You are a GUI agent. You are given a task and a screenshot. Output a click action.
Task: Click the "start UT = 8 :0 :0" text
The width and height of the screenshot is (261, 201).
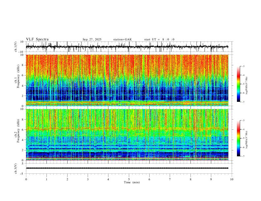pos(159,39)
